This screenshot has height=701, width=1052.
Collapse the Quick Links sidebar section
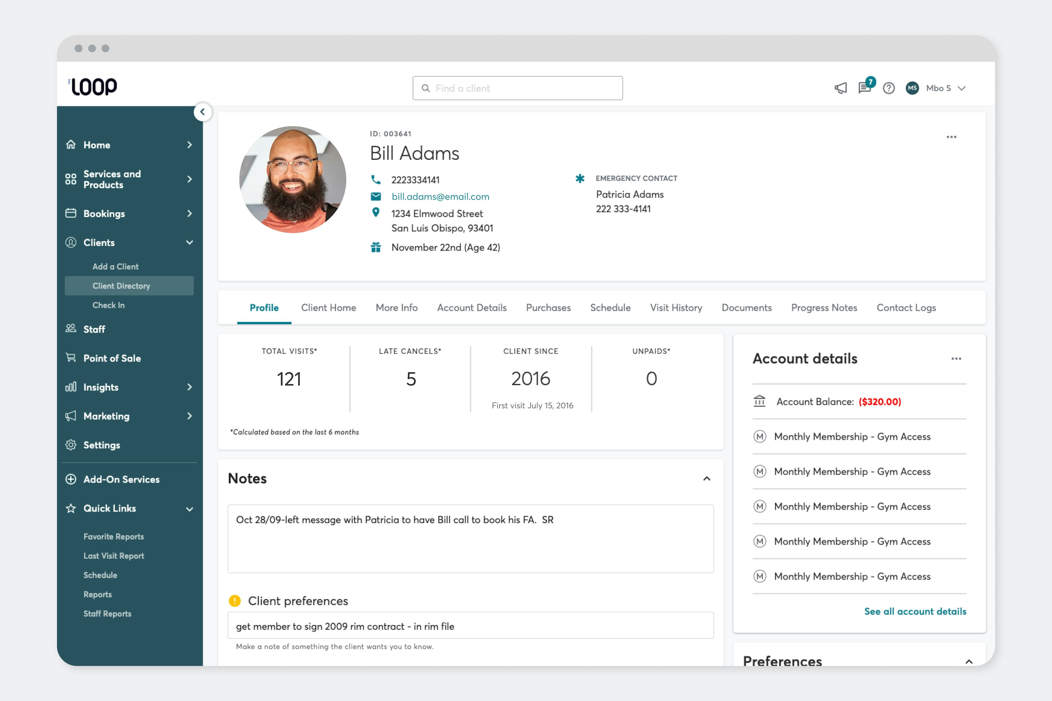[x=190, y=509]
